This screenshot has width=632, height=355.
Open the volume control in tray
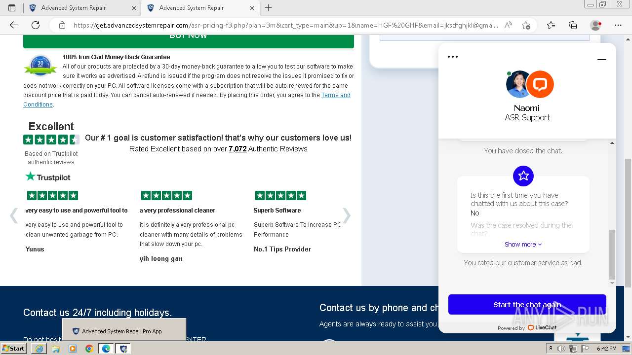point(561,349)
